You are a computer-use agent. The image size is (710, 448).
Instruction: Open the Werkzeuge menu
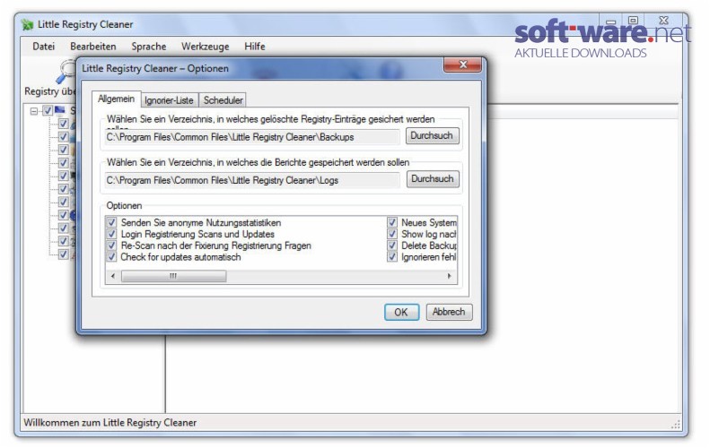[206, 47]
